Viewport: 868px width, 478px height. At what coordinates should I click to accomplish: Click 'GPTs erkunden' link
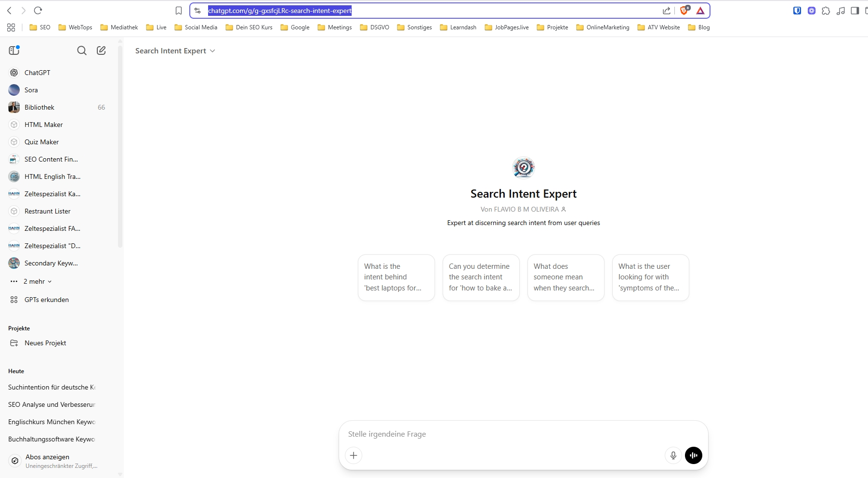click(46, 300)
